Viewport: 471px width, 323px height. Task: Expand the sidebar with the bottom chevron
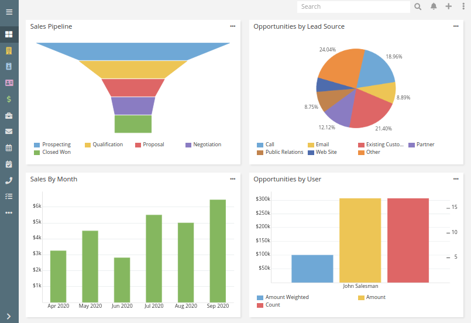click(9, 317)
